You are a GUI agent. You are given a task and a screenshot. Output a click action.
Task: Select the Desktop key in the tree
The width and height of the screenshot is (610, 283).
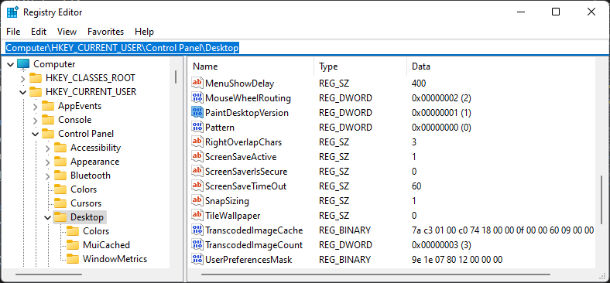click(87, 217)
